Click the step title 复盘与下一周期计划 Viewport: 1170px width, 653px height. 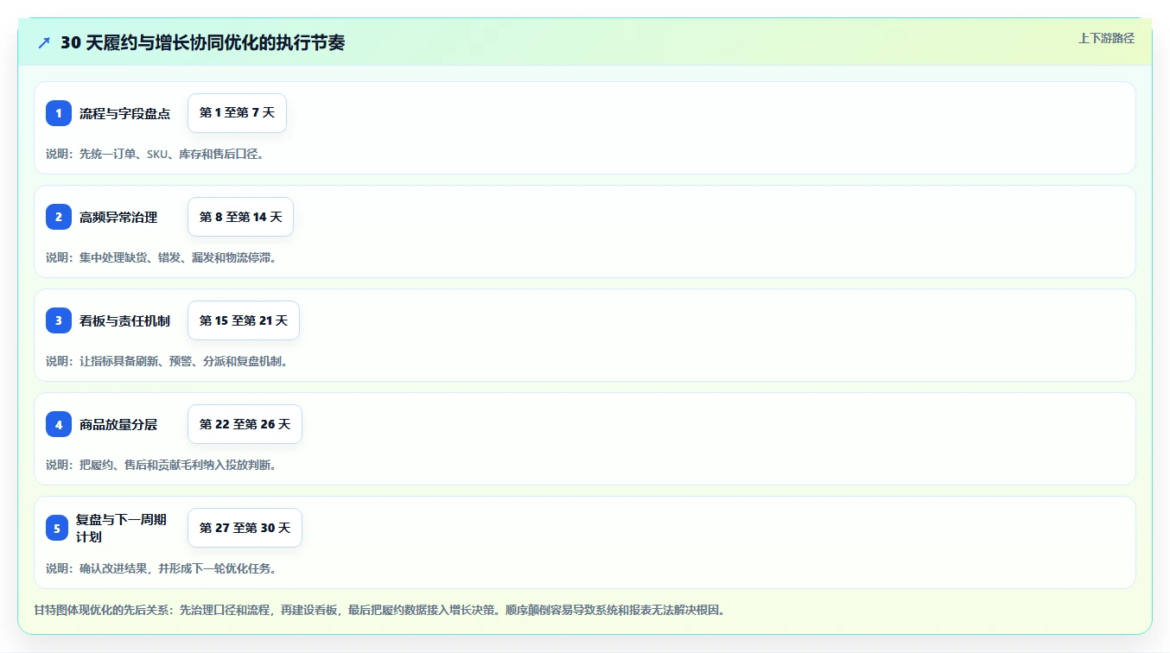click(x=121, y=528)
